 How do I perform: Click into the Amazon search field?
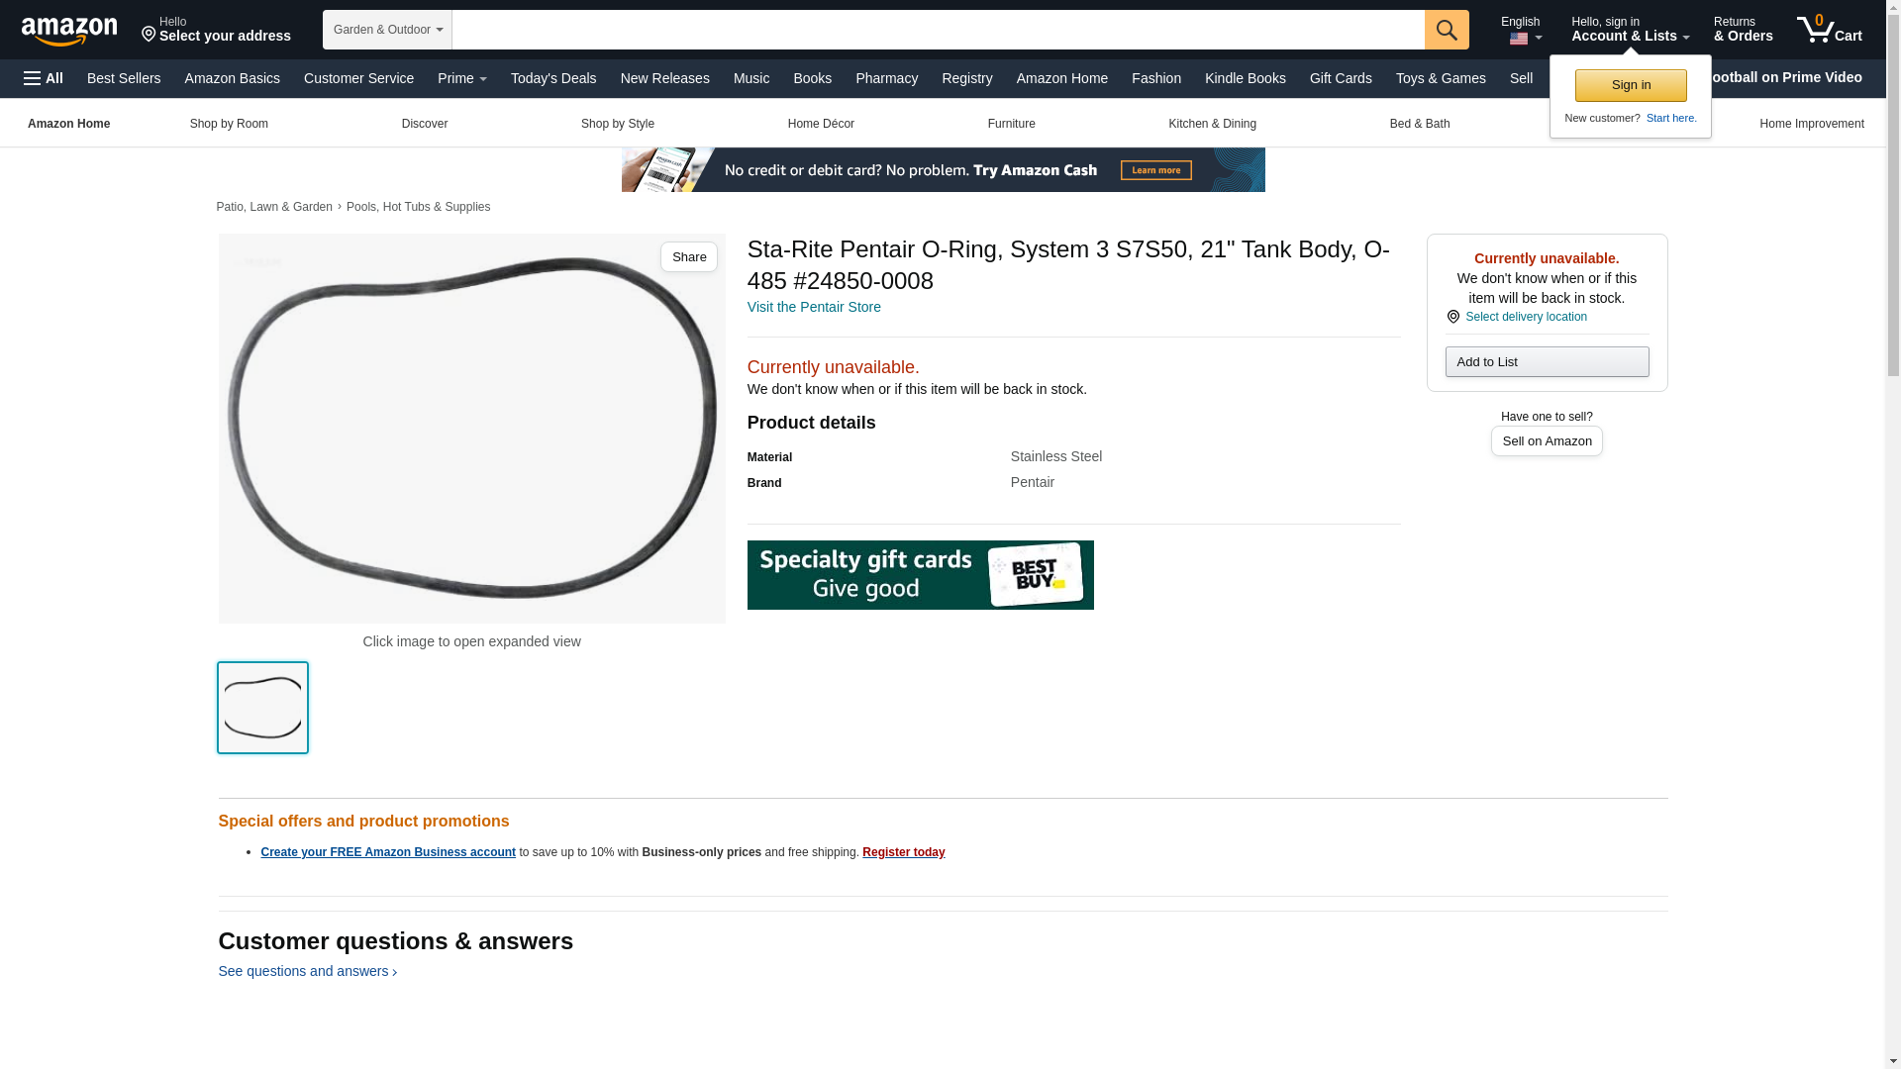pyautogui.click(x=938, y=30)
